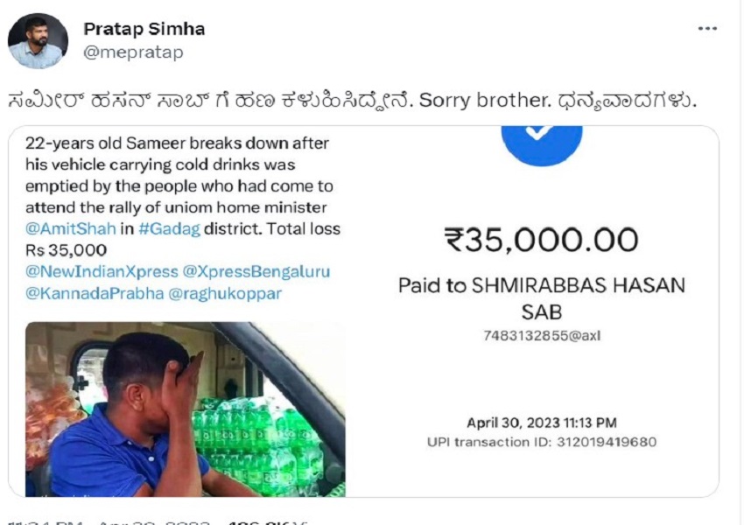
Task: Open Pratap Simha's profile avatar
Action: (x=38, y=40)
